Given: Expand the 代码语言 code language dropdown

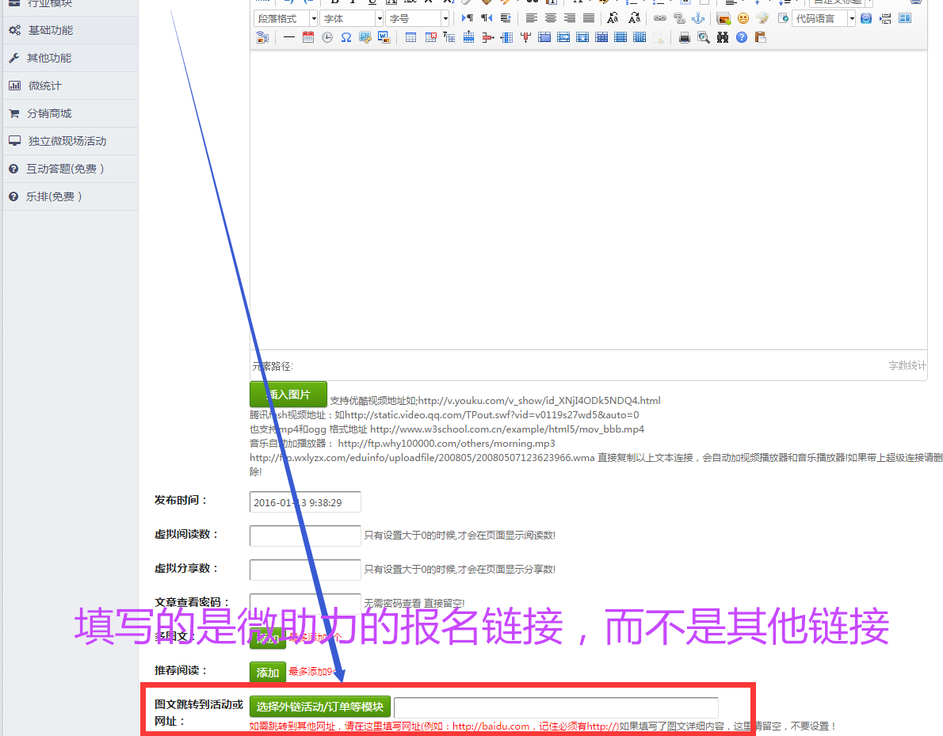Looking at the screenshot, I should (x=824, y=18).
